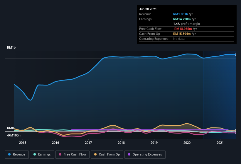Image resolution: width=241 pixels, height=164 pixels.
Task: Click the Operating Expenses label in tooltip
Action: coord(154,39)
